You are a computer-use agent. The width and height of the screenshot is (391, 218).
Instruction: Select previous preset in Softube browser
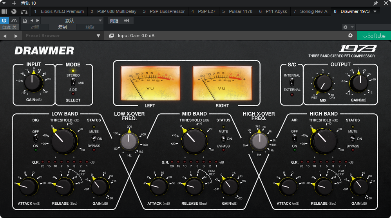(x=5, y=36)
